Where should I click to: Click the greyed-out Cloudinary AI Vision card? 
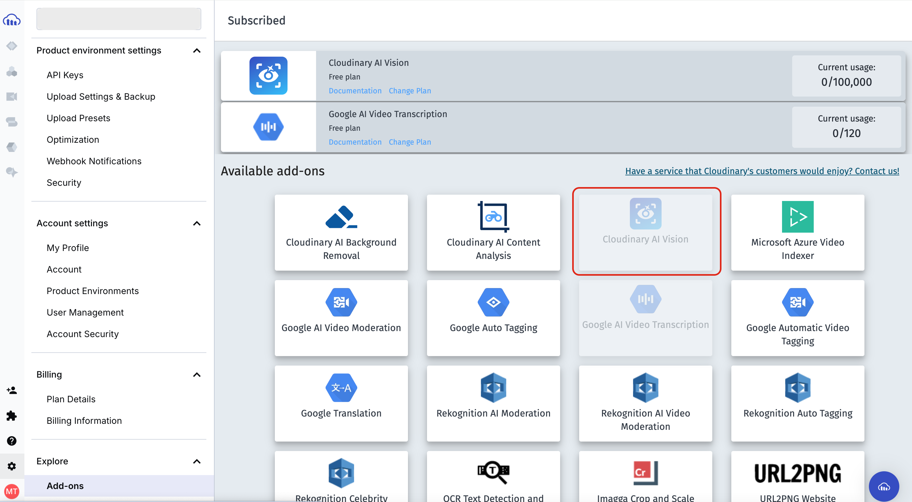point(645,232)
